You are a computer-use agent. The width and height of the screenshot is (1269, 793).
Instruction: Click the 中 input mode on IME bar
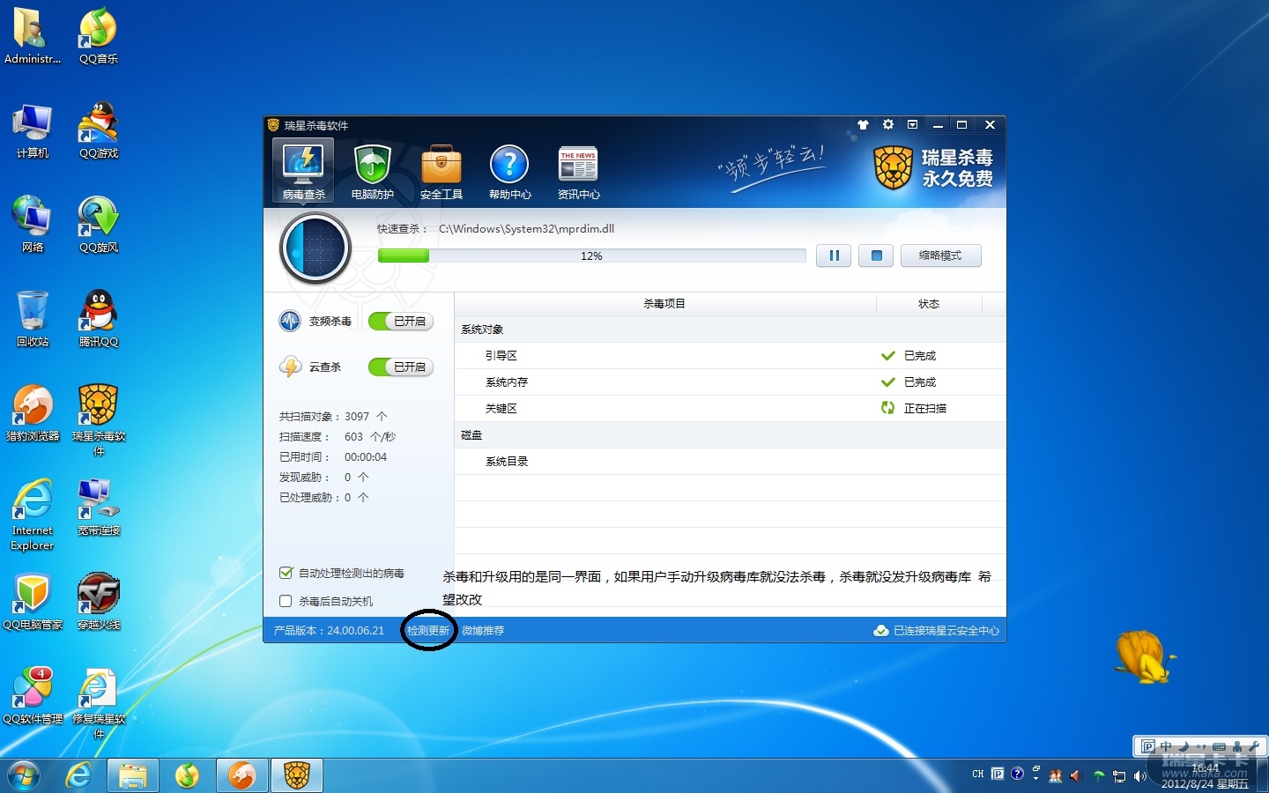[1166, 746]
